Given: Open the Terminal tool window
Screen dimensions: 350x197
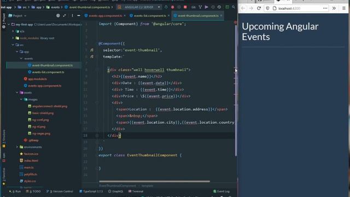Looking at the screenshot, I should click(136, 192).
